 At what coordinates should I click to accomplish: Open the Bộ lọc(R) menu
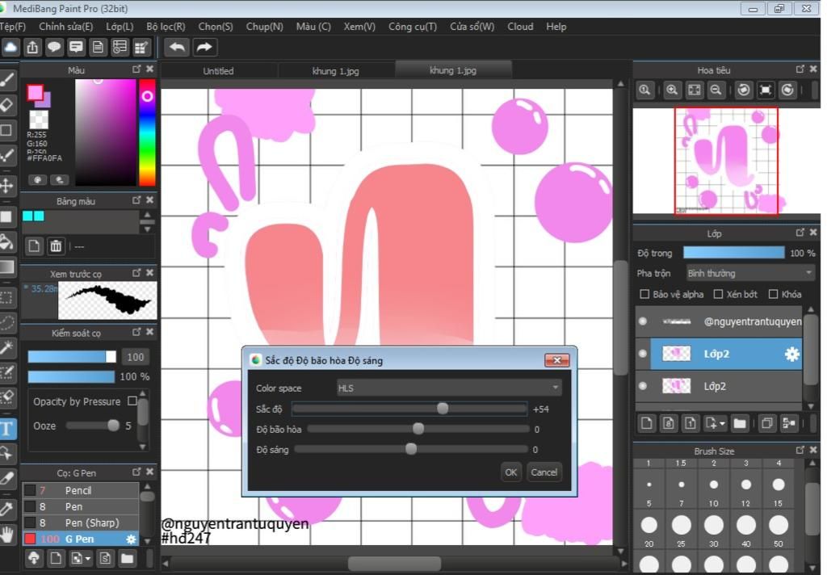pos(166,27)
